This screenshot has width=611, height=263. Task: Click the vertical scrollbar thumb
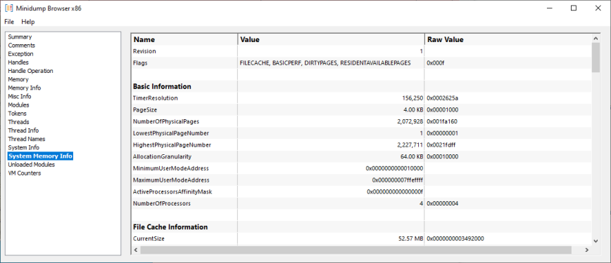click(x=596, y=58)
